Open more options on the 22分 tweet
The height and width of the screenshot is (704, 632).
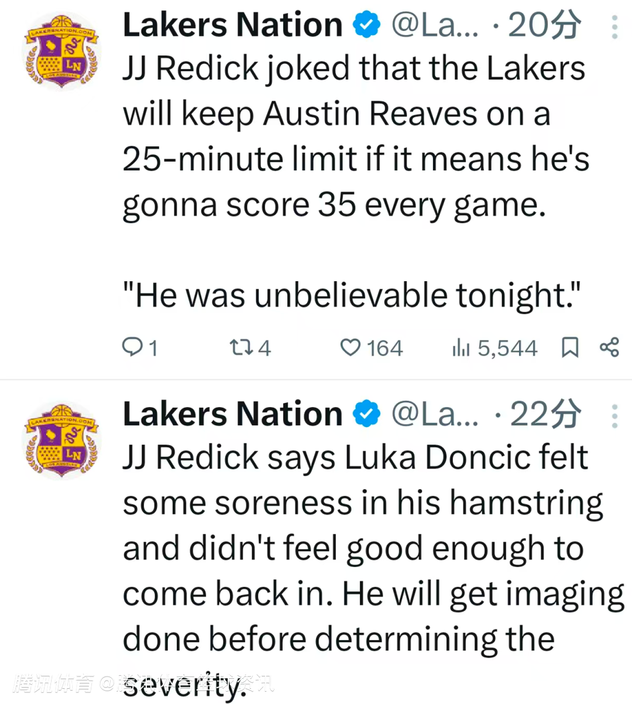click(614, 416)
